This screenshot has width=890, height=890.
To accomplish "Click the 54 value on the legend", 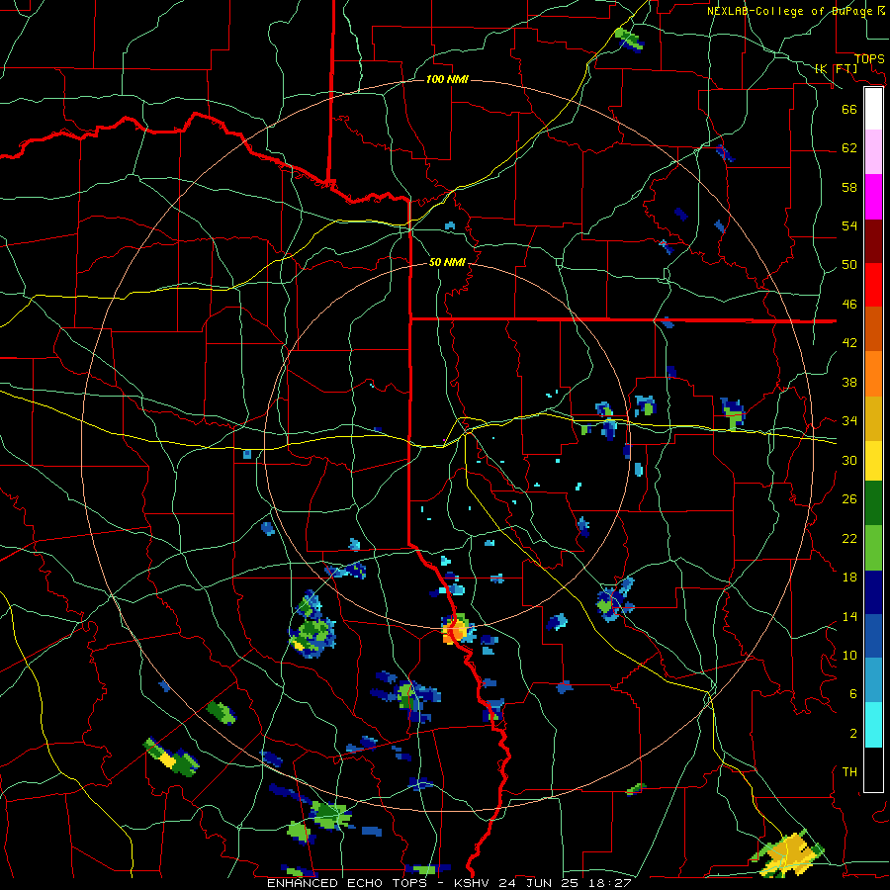I will pyautogui.click(x=849, y=225).
